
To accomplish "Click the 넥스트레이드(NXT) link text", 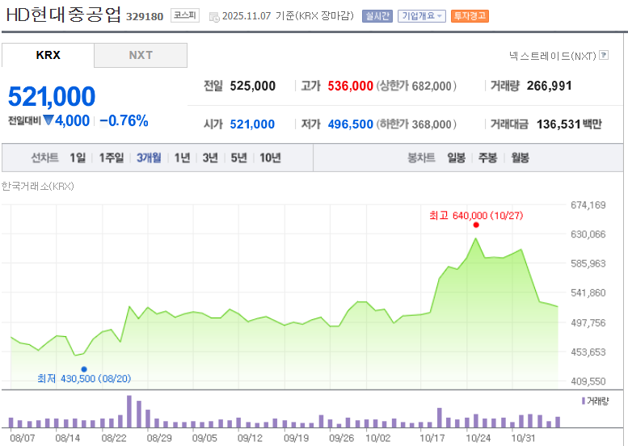I will (x=553, y=56).
